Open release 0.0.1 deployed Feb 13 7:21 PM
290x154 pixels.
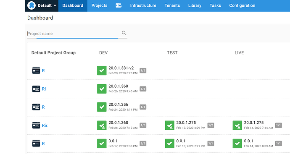coord(181,141)
